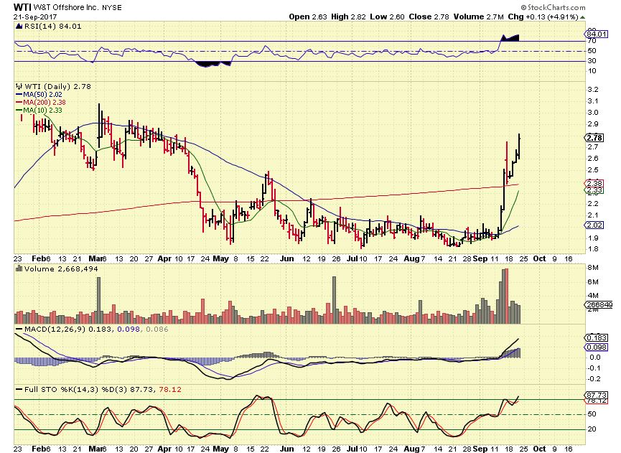Click the candlestick icon beside WTI (Daily)

tap(19, 86)
